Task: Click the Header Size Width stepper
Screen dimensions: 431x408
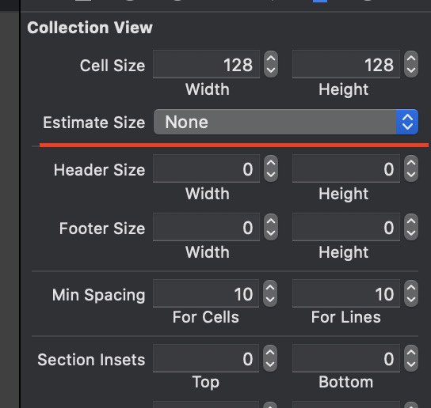Action: click(271, 168)
